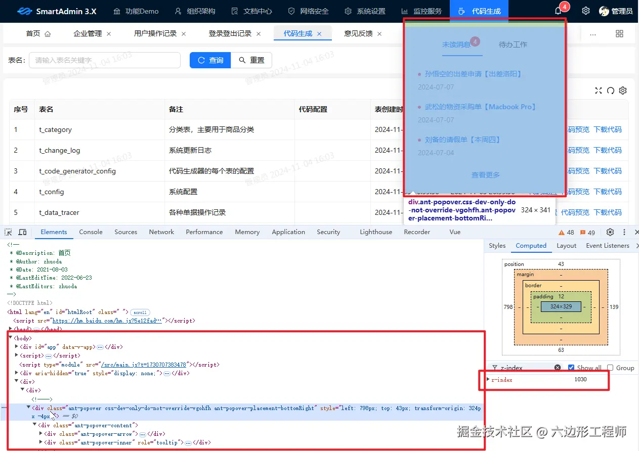Open the notification bell icon
The width and height of the screenshot is (639, 451).
click(x=558, y=11)
